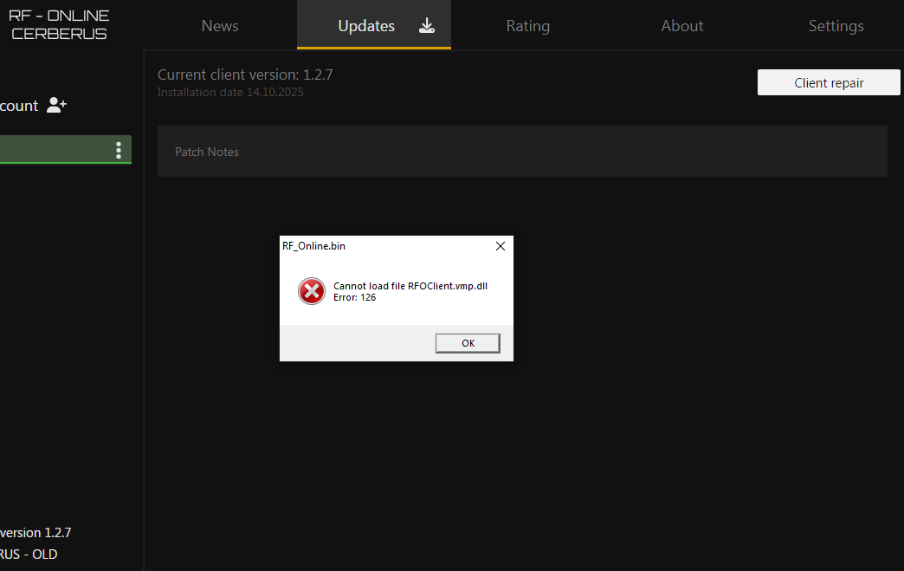This screenshot has height=571, width=904.
Task: Click the version 1.2.7 label
Action: tap(35, 532)
